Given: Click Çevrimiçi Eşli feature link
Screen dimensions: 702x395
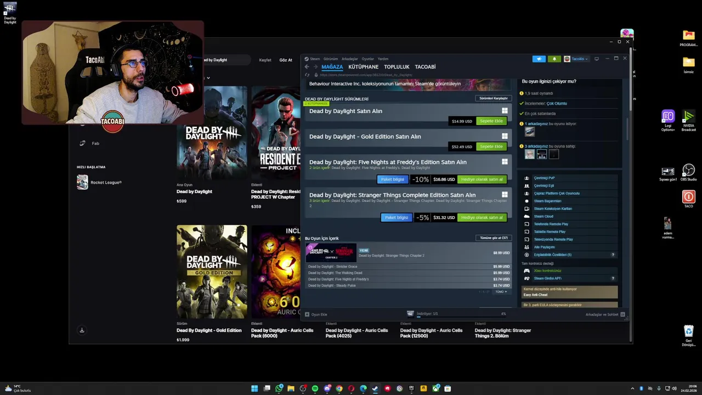Looking at the screenshot, I should pos(544,185).
